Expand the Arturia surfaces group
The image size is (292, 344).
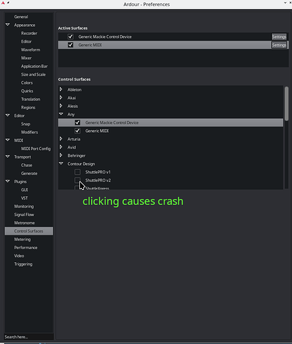61,139
